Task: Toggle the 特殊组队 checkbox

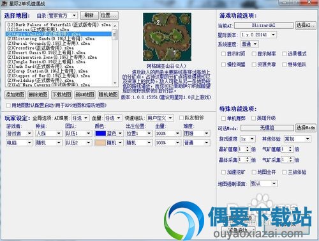Action: (x=285, y=65)
